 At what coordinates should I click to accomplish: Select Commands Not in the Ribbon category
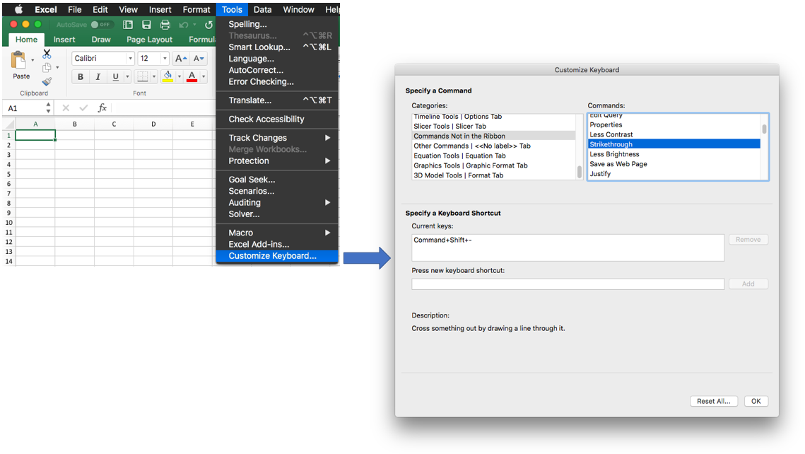coord(494,136)
